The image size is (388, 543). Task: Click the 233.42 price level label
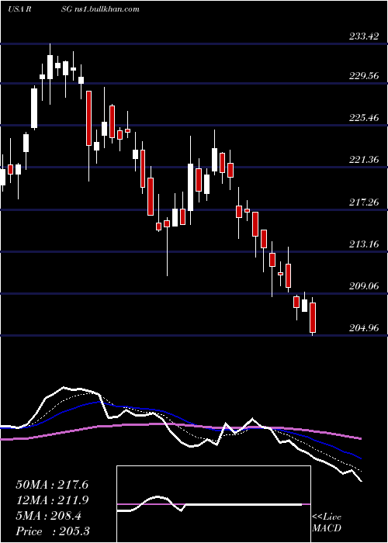point(365,36)
